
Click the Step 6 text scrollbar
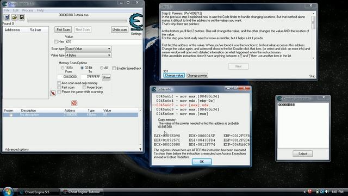coord(313,36)
